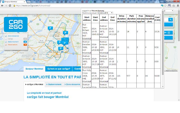
Task: Click the '10.26' cost cell
Action: pos(157,32)
